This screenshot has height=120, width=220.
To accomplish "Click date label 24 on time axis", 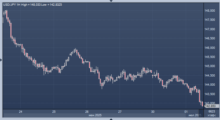I will pyautogui.click(x=21, y=111).
